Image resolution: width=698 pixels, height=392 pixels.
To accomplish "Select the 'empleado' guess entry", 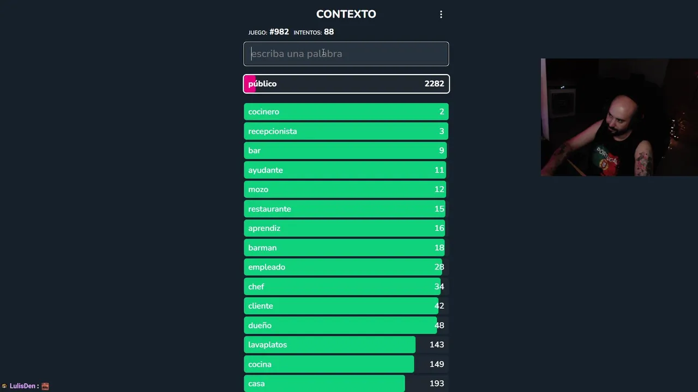I will point(346,267).
